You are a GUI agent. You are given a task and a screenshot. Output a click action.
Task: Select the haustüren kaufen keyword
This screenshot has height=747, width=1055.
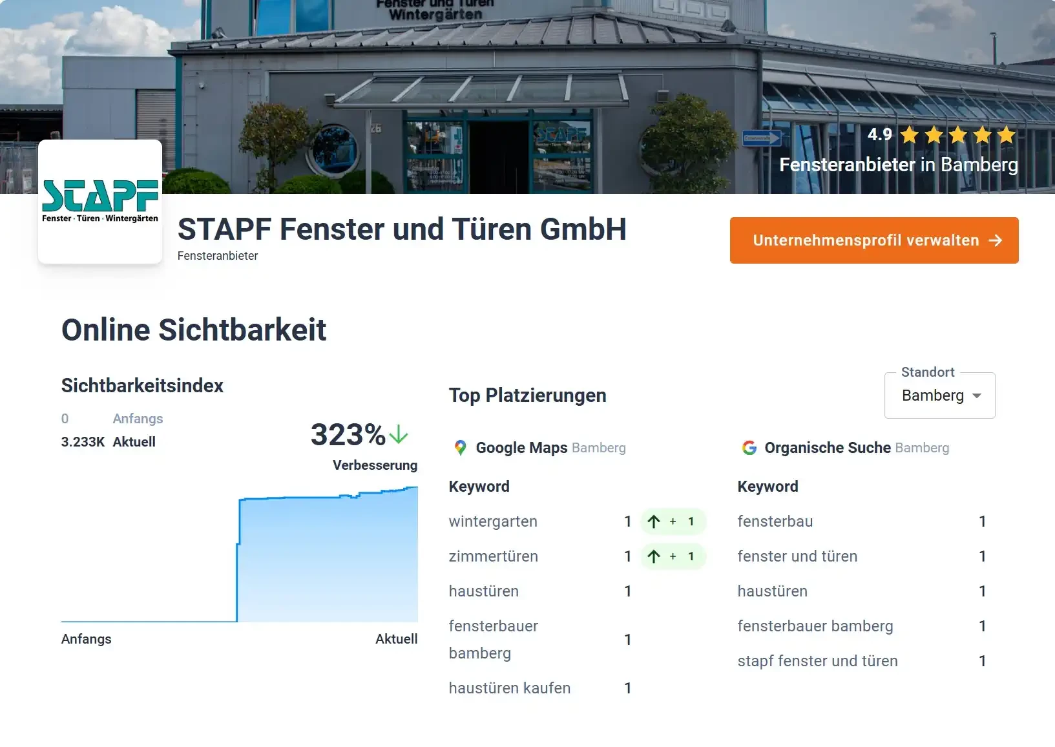point(510,688)
